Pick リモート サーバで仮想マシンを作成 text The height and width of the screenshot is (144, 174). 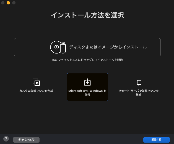tap(139, 92)
